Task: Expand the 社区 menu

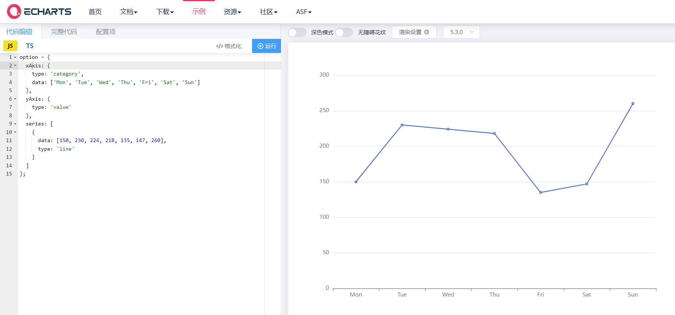Action: [x=268, y=12]
